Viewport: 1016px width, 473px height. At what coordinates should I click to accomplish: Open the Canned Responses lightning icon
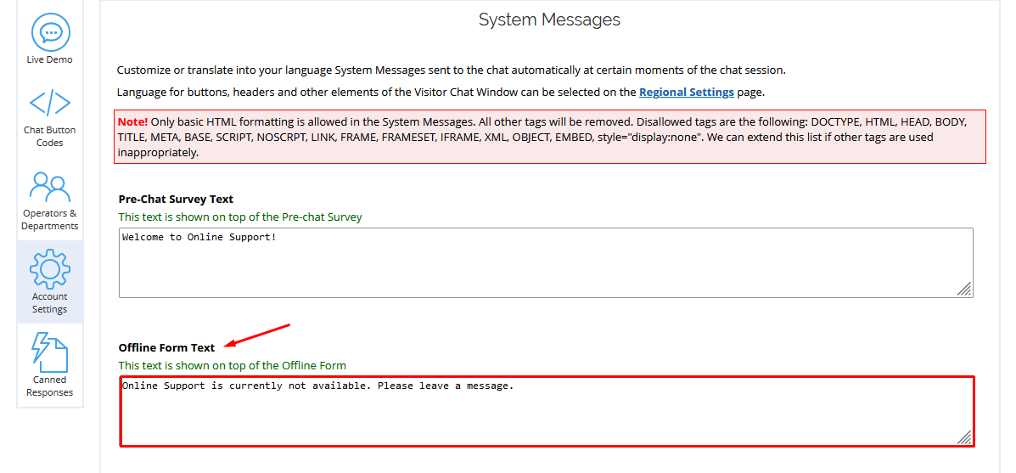tap(49, 352)
